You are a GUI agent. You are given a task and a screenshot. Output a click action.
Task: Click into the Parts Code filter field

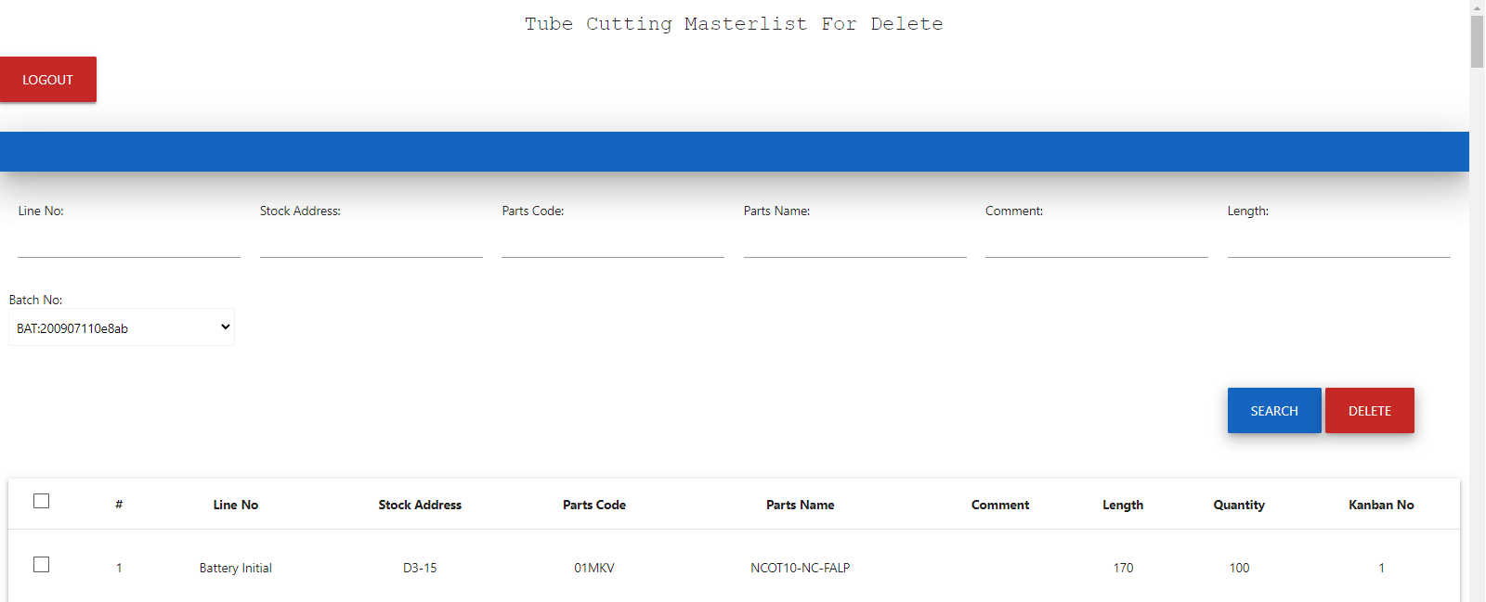(613, 243)
